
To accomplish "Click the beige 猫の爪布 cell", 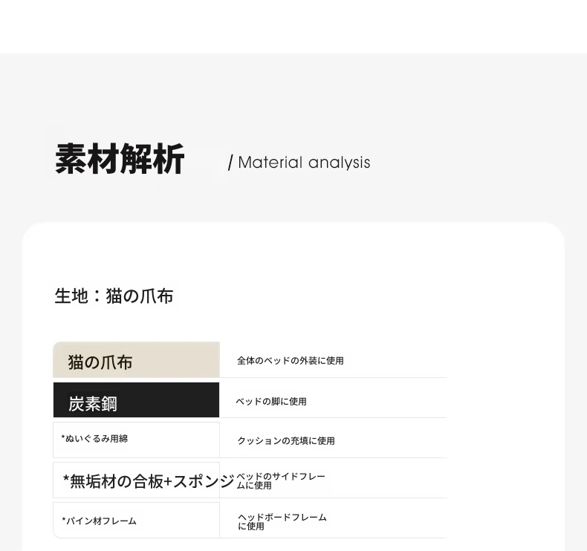I will click(136, 359).
